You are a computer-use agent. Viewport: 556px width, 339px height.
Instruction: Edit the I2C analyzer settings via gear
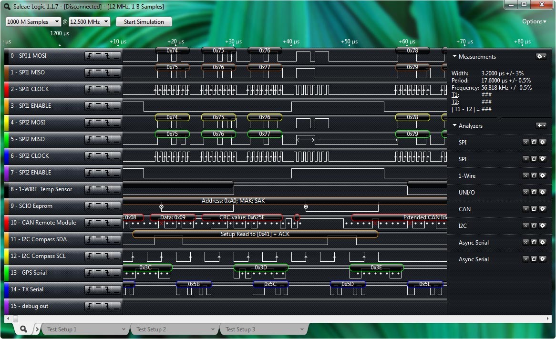pos(543,226)
